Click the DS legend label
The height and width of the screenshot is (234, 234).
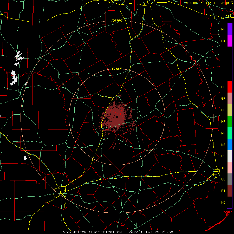pyautogui.click(x=223, y=156)
